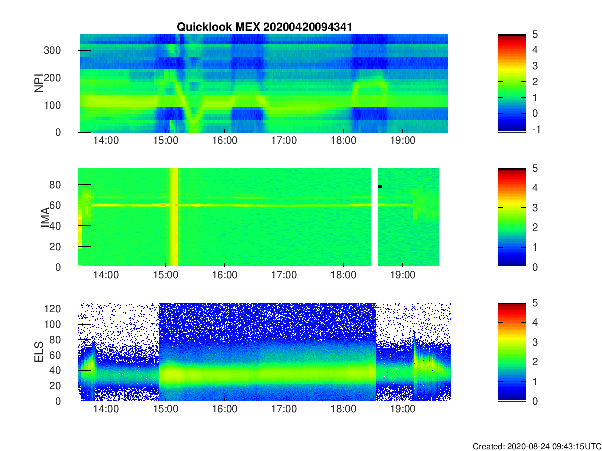This screenshot has height=451, width=602.
Task: Click 15:00 under the NPI panel
Action: pyautogui.click(x=166, y=141)
